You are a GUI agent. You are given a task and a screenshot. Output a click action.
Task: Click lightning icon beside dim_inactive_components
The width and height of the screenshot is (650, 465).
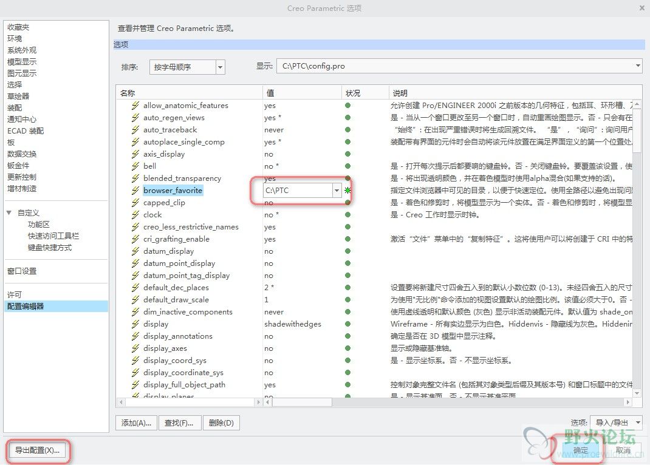pos(135,312)
